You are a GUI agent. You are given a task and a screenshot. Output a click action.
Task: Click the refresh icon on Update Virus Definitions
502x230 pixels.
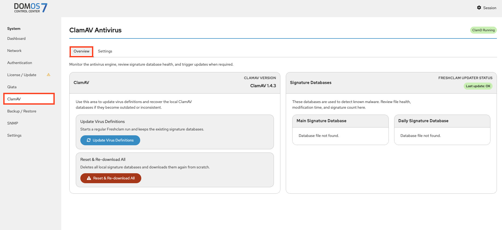[x=89, y=140]
